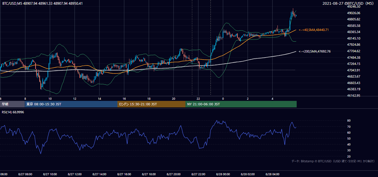
Task: Click price axis value 46603.43
Action: pos(353,83)
